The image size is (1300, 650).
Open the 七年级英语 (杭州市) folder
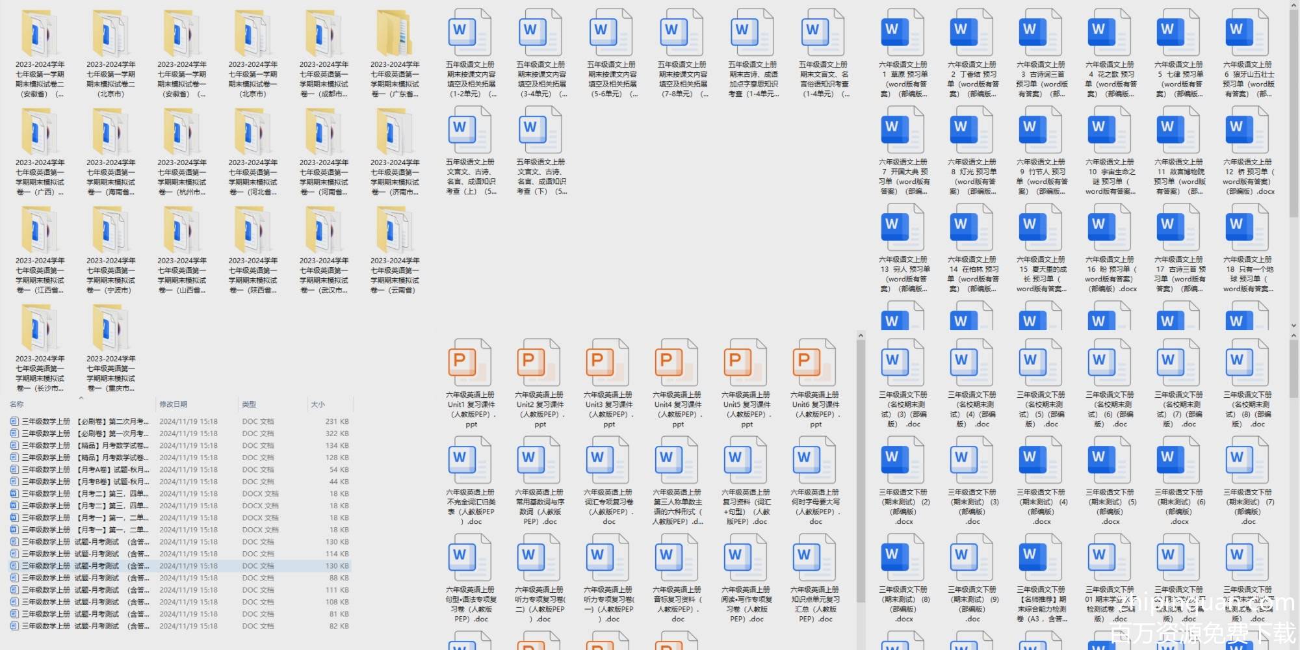[182, 152]
